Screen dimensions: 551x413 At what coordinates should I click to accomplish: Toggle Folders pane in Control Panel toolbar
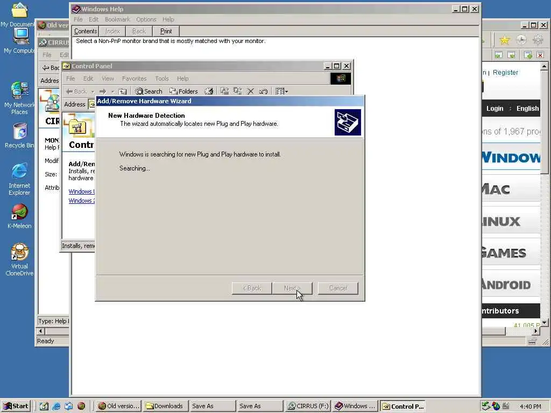pos(184,91)
